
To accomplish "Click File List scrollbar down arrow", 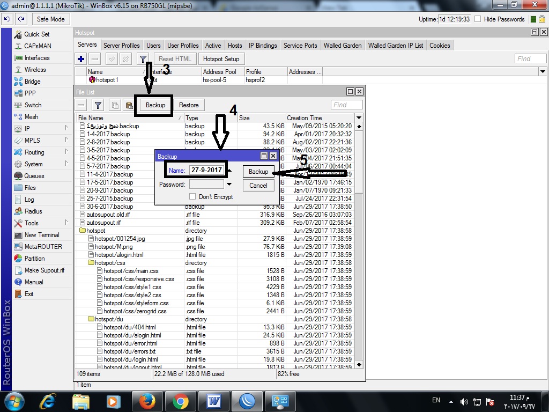I will click(x=359, y=364).
